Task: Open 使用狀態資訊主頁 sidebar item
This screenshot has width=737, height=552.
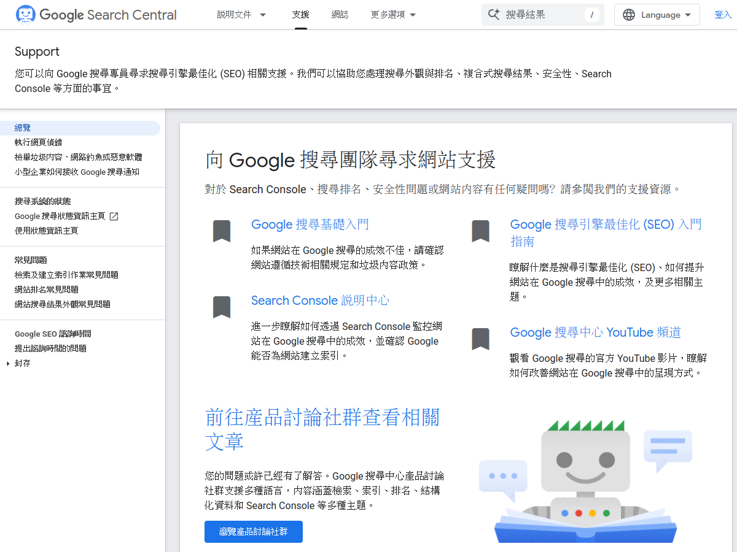Action: pyautogui.click(x=47, y=231)
